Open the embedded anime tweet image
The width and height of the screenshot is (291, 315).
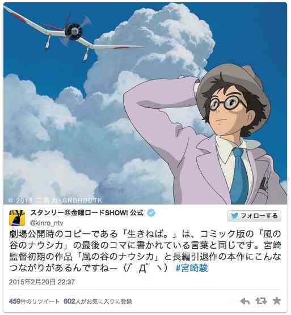click(x=145, y=104)
